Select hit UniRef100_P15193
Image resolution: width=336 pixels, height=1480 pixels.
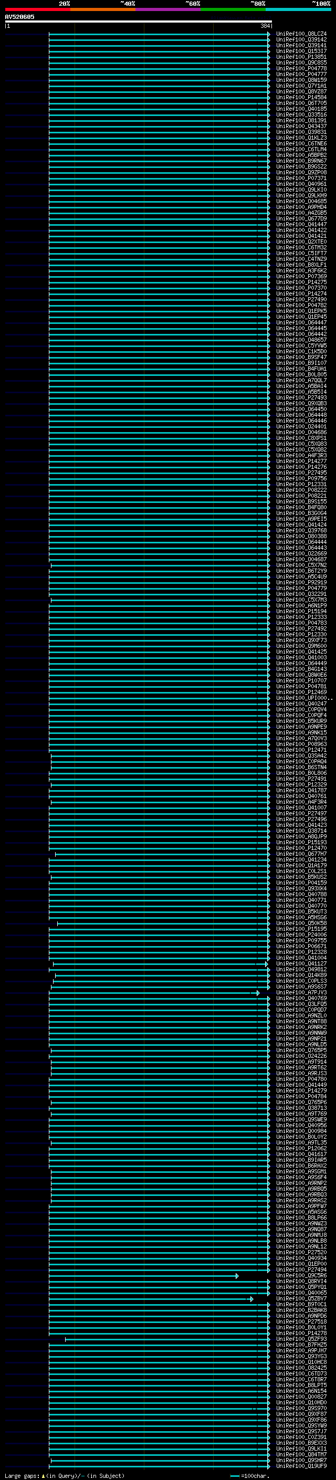pyautogui.click(x=301, y=842)
